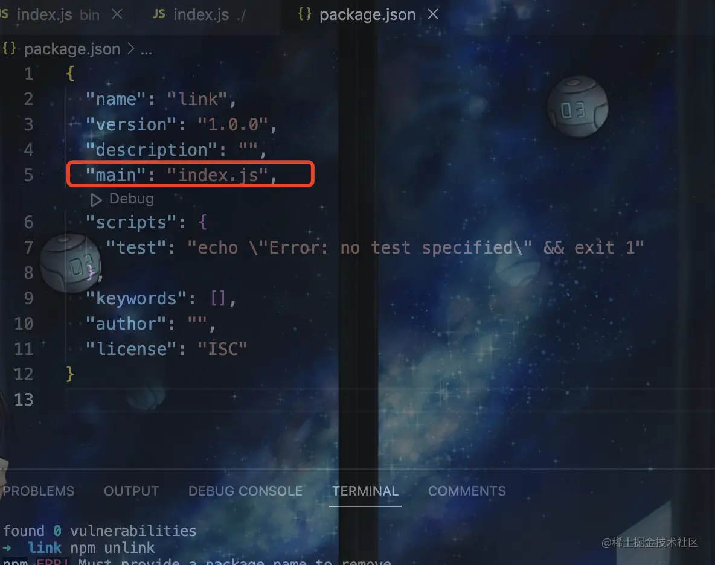
Task: Click the opening brace of scripts object
Action: tap(203, 222)
